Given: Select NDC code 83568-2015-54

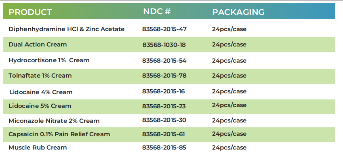Looking at the screenshot, I should 164,61.
